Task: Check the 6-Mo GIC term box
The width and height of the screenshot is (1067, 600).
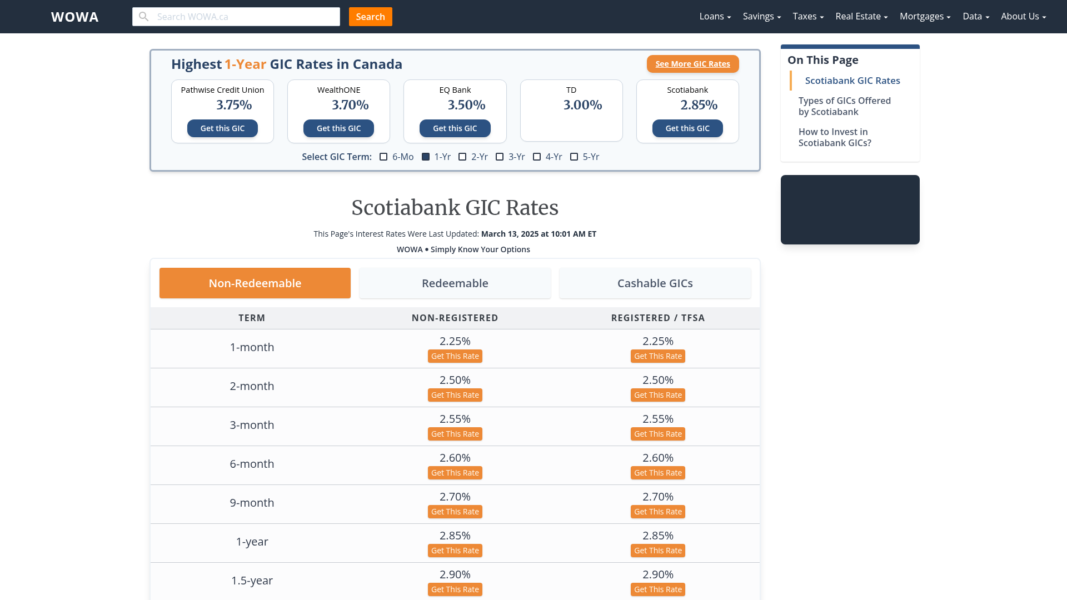Action: pyautogui.click(x=383, y=157)
